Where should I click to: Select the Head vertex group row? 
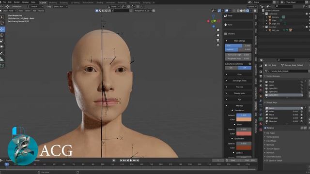pos(284,82)
